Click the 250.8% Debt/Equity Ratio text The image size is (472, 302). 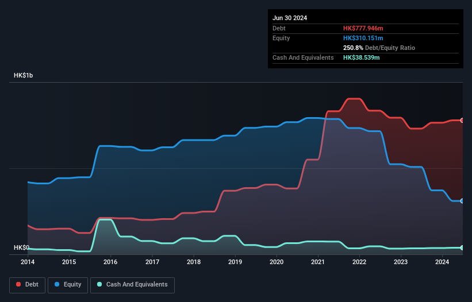coord(379,48)
